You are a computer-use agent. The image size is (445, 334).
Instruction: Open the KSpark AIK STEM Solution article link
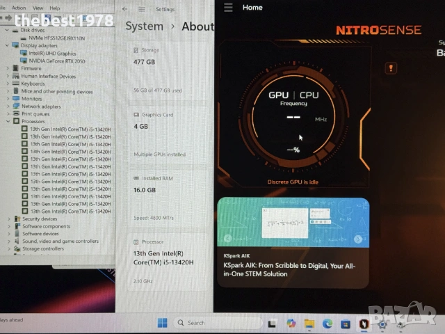pyautogui.click(x=289, y=269)
